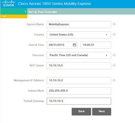Screen dimensions: 135x123
Task: Select the Set Up Your Controller step
Action: pos(43,12)
